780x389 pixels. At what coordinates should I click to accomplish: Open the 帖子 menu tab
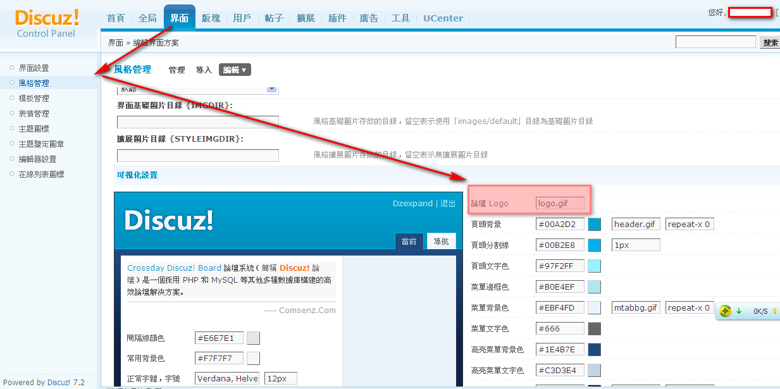274,18
